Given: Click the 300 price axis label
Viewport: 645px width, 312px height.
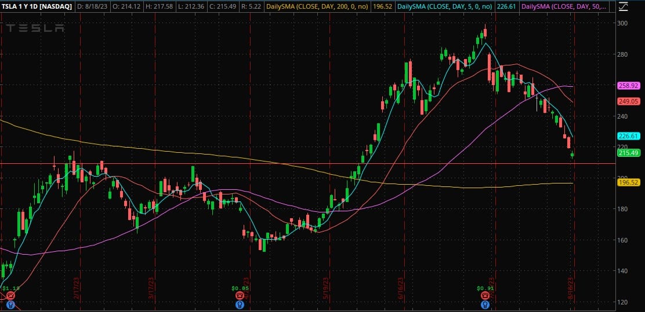Looking at the screenshot, I should [622, 23].
